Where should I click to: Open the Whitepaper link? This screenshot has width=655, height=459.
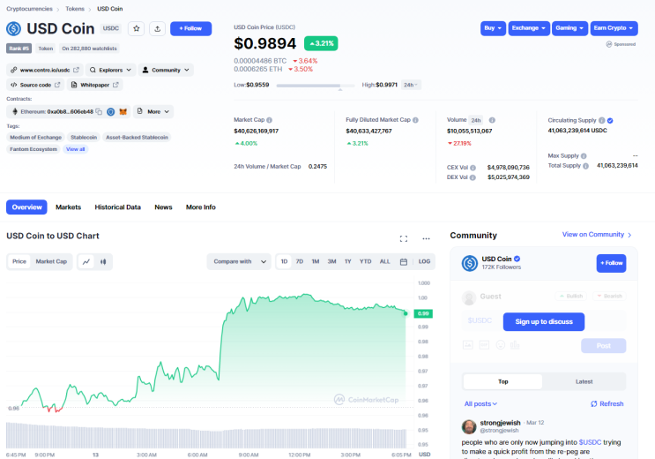coord(95,85)
